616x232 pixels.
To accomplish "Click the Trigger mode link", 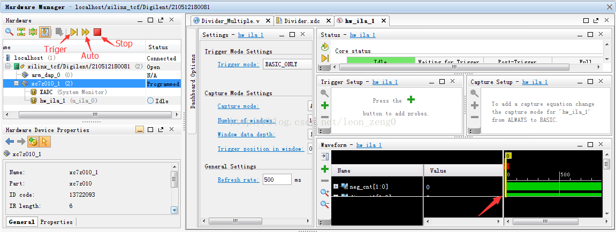I will click(238, 64).
